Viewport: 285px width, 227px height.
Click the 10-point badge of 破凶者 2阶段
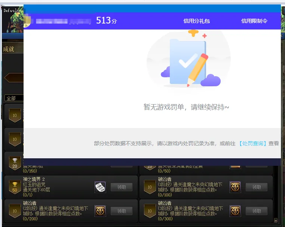coord(15,211)
